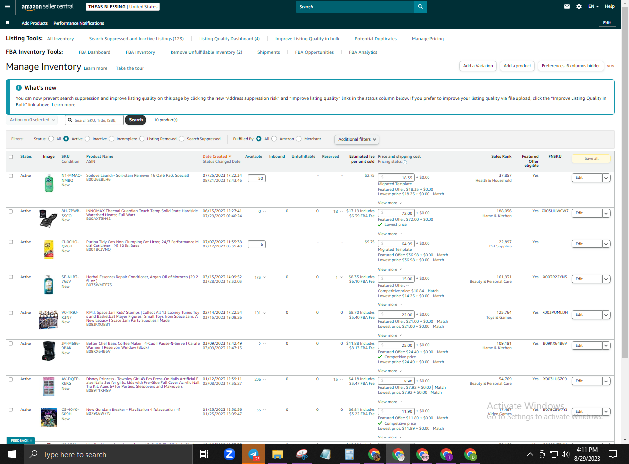Click the Better Chef Coffee Maker thumbnail
The image size is (629, 464).
point(49,351)
